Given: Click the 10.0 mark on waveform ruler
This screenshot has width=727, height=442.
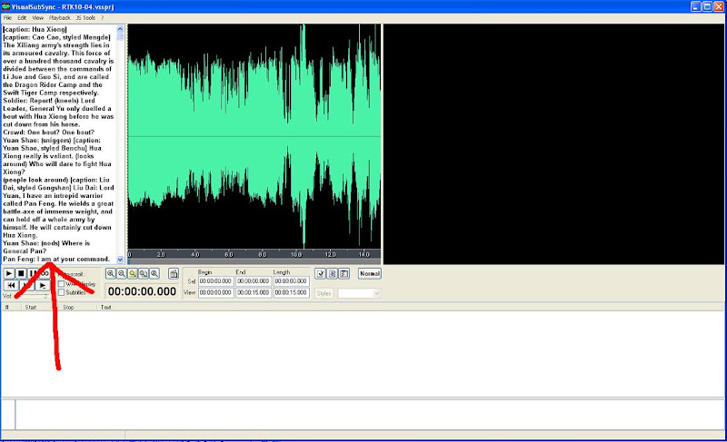Looking at the screenshot, I should click(x=296, y=254).
